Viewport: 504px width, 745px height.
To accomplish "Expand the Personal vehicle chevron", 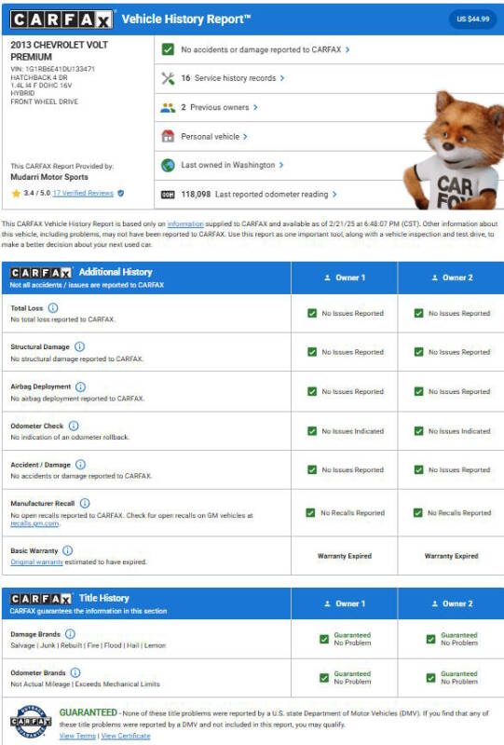I will pyautogui.click(x=245, y=137).
